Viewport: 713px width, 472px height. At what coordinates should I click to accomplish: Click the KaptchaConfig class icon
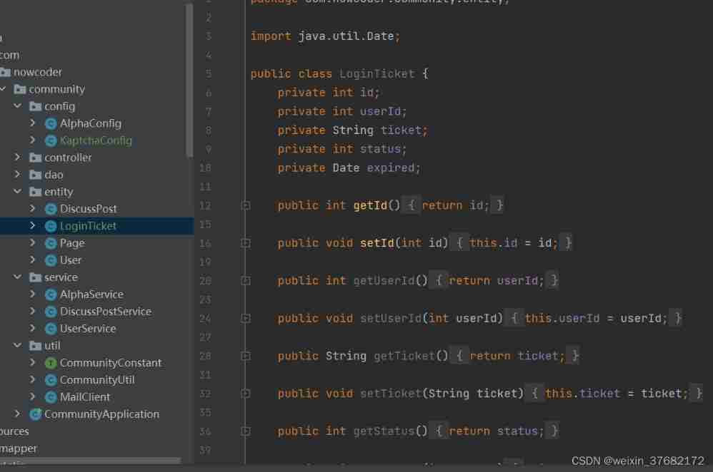[x=51, y=140]
